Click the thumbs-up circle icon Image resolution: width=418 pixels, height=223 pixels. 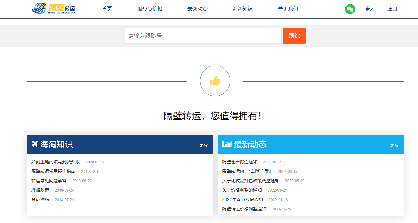coord(215,81)
